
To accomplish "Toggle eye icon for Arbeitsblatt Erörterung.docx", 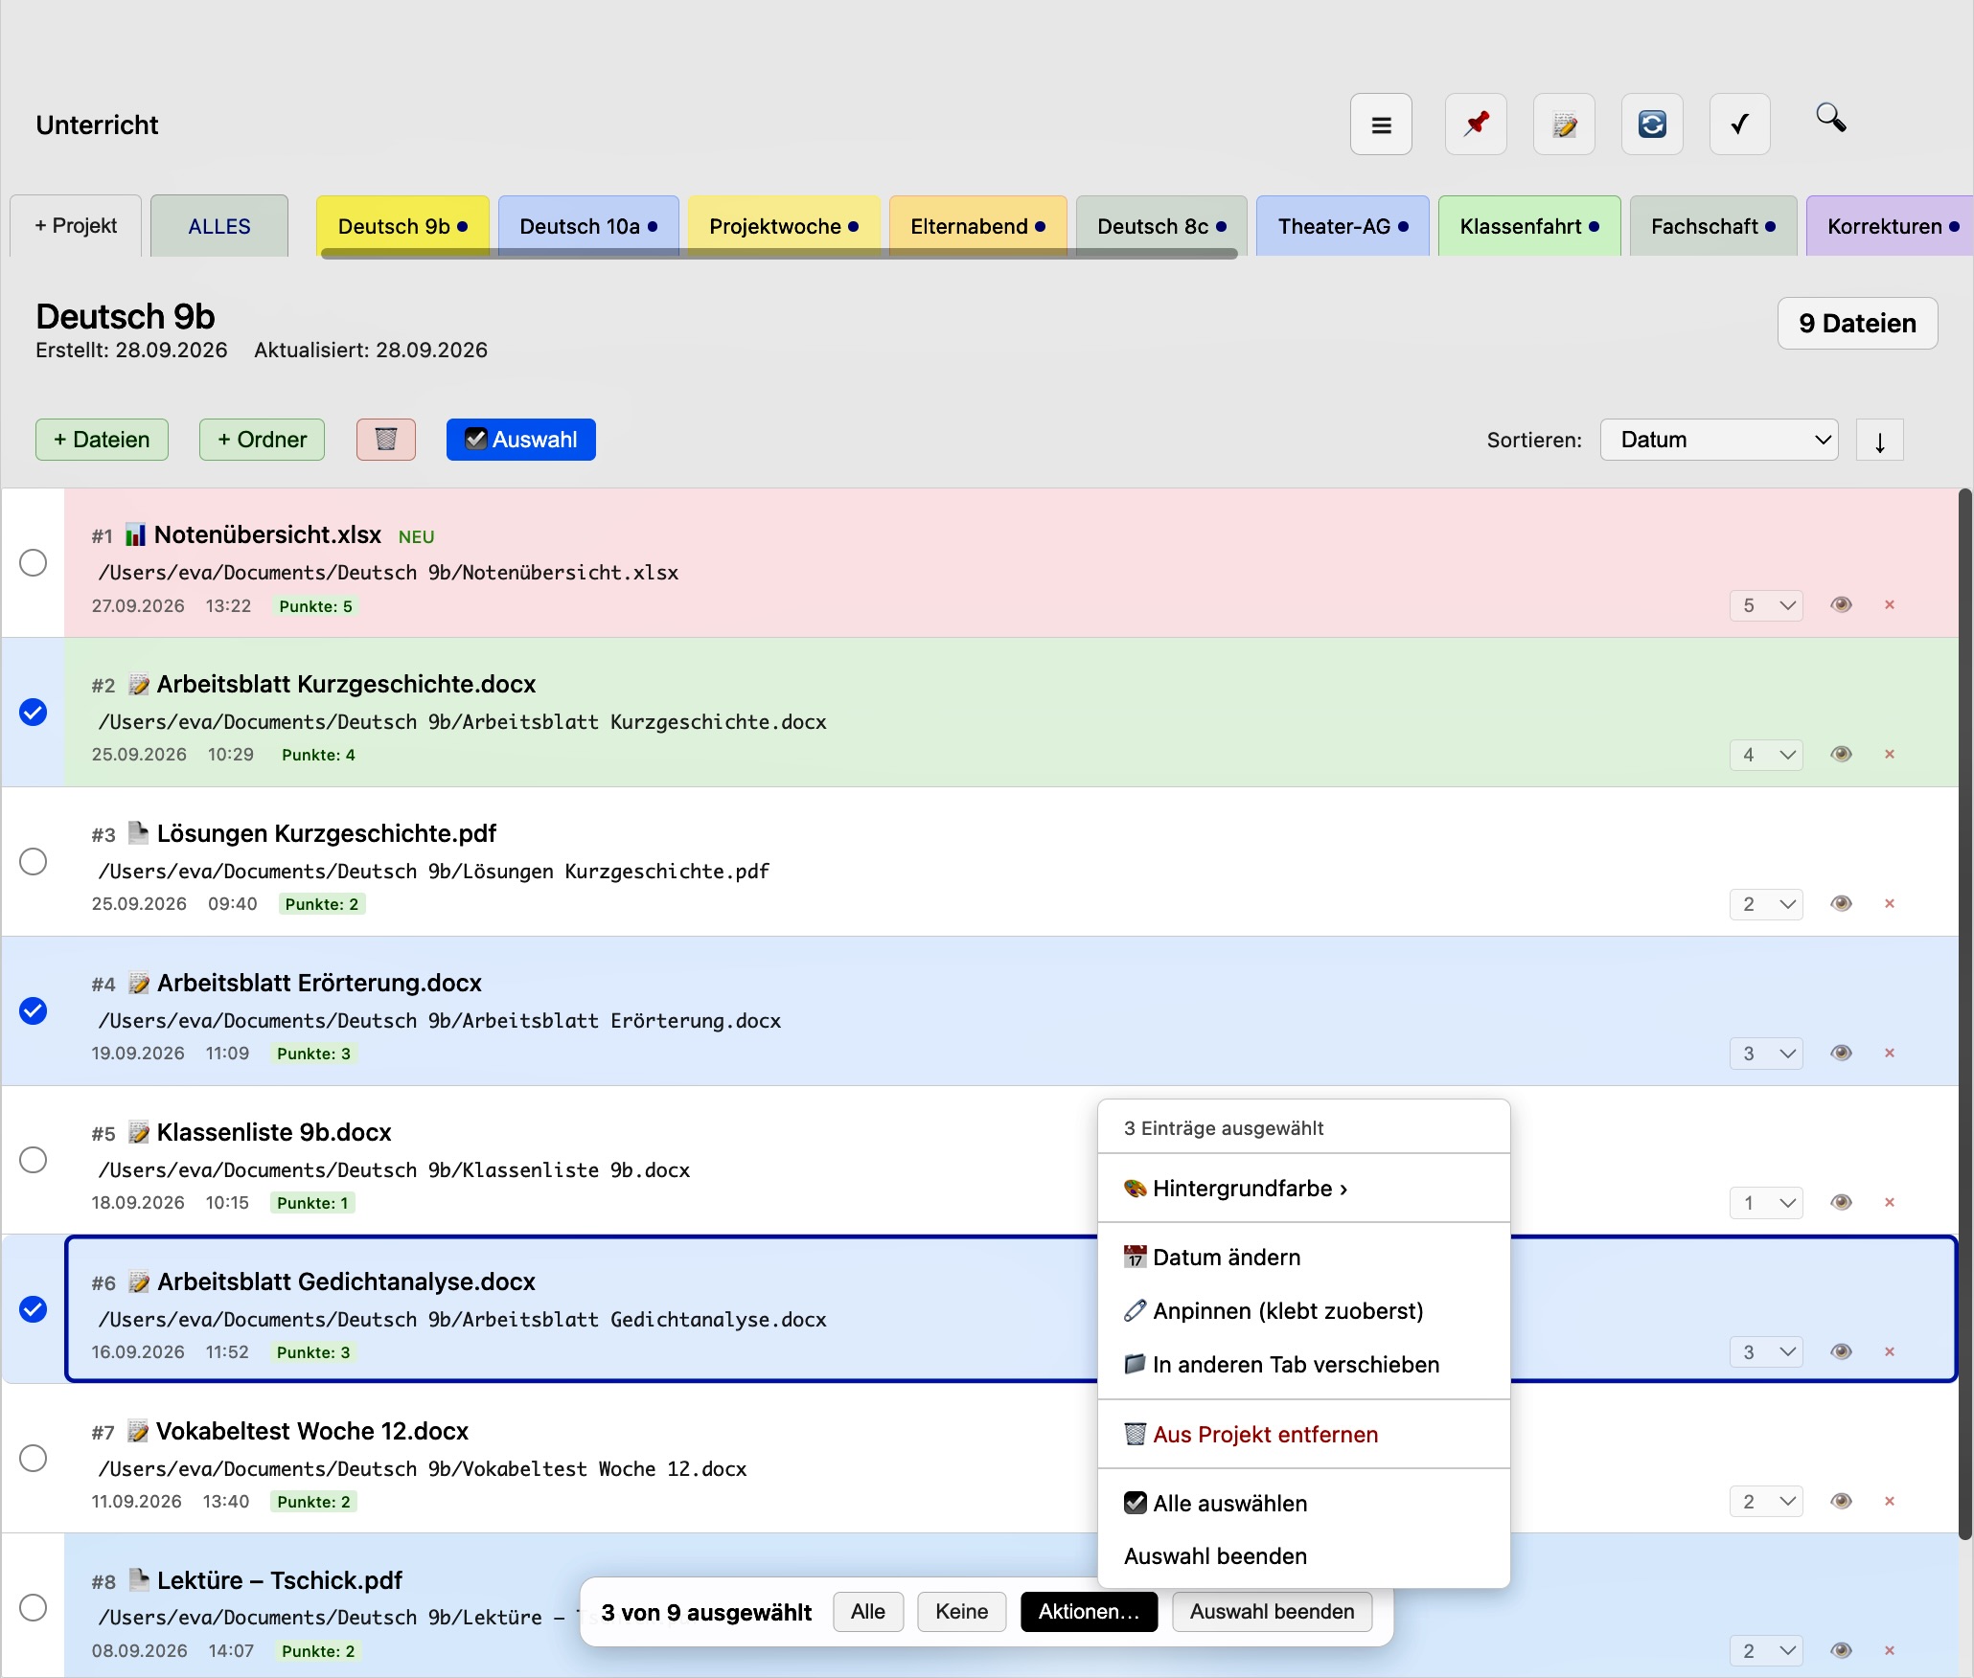I will tap(1841, 1053).
